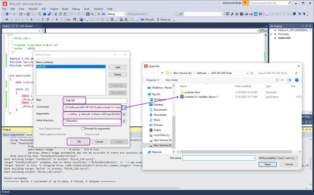The width and height of the screenshot is (314, 195).
Task: Click the ATtiny84 device chip icon
Action: 142,20
